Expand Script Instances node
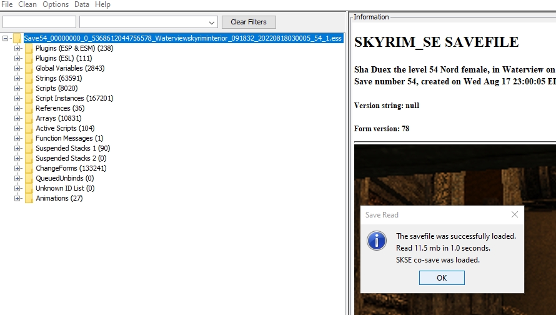Screen dimensions: 556x315 click(x=17, y=98)
